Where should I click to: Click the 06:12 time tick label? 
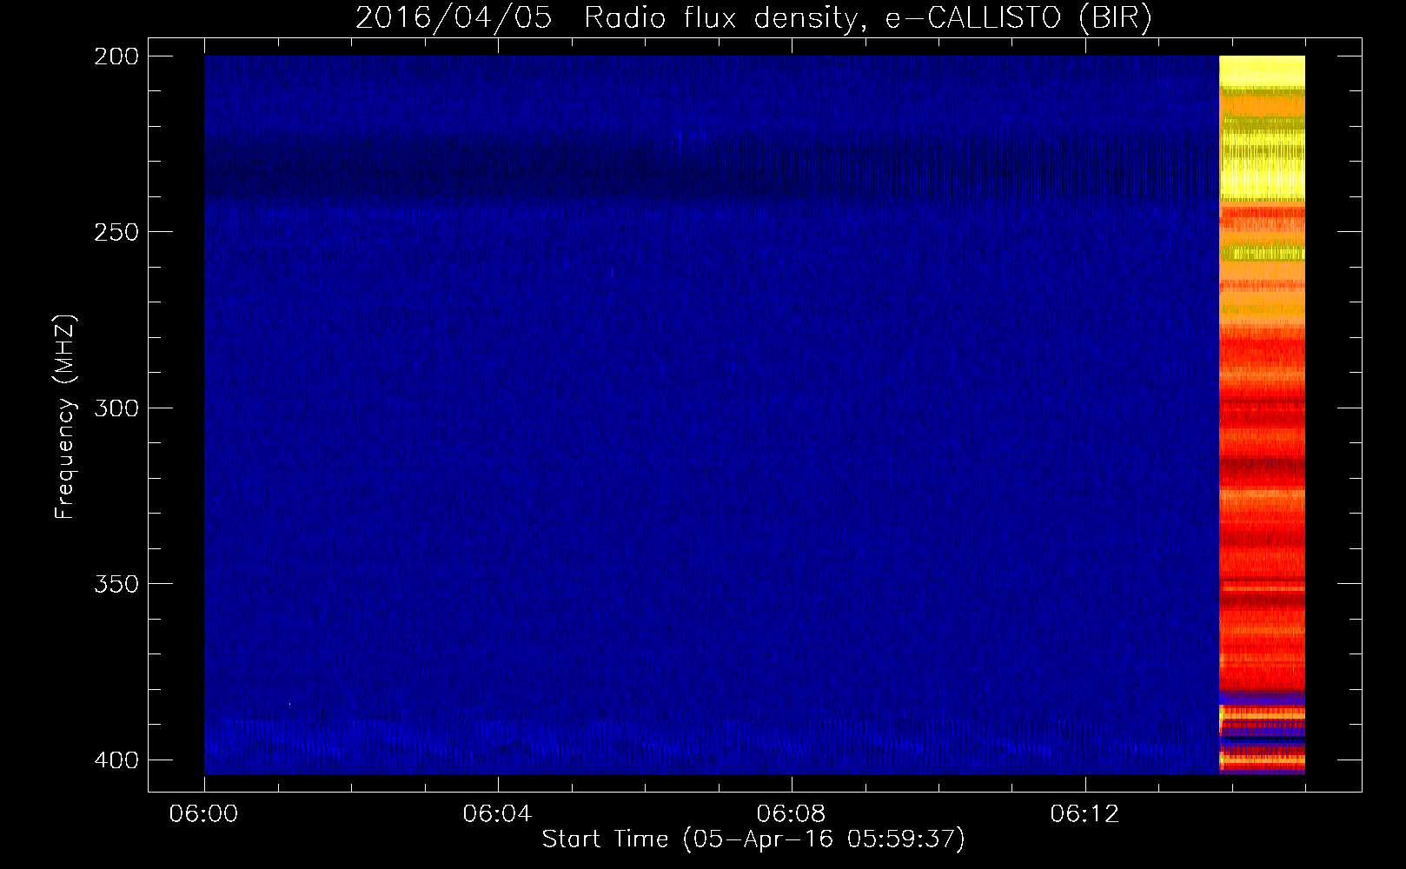(1084, 814)
